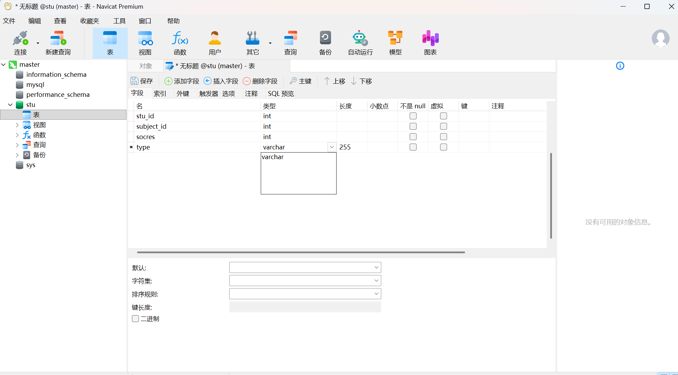The width and height of the screenshot is (678, 375).
Task: Check the 二进制 (Binary) checkbox
Action: click(135, 319)
